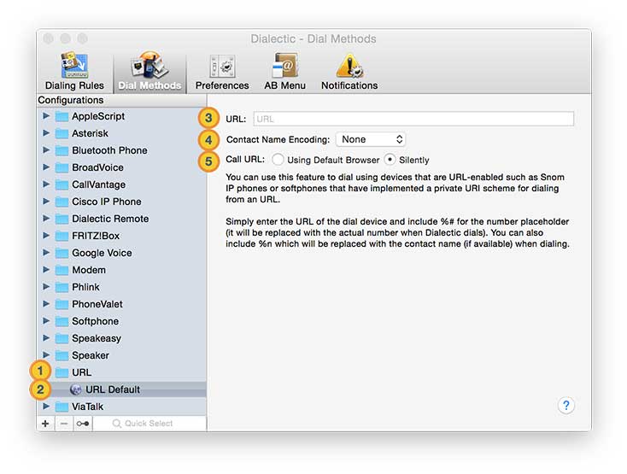Select the URL Default tree row text
The height and width of the screenshot is (474, 627).
[x=113, y=389]
